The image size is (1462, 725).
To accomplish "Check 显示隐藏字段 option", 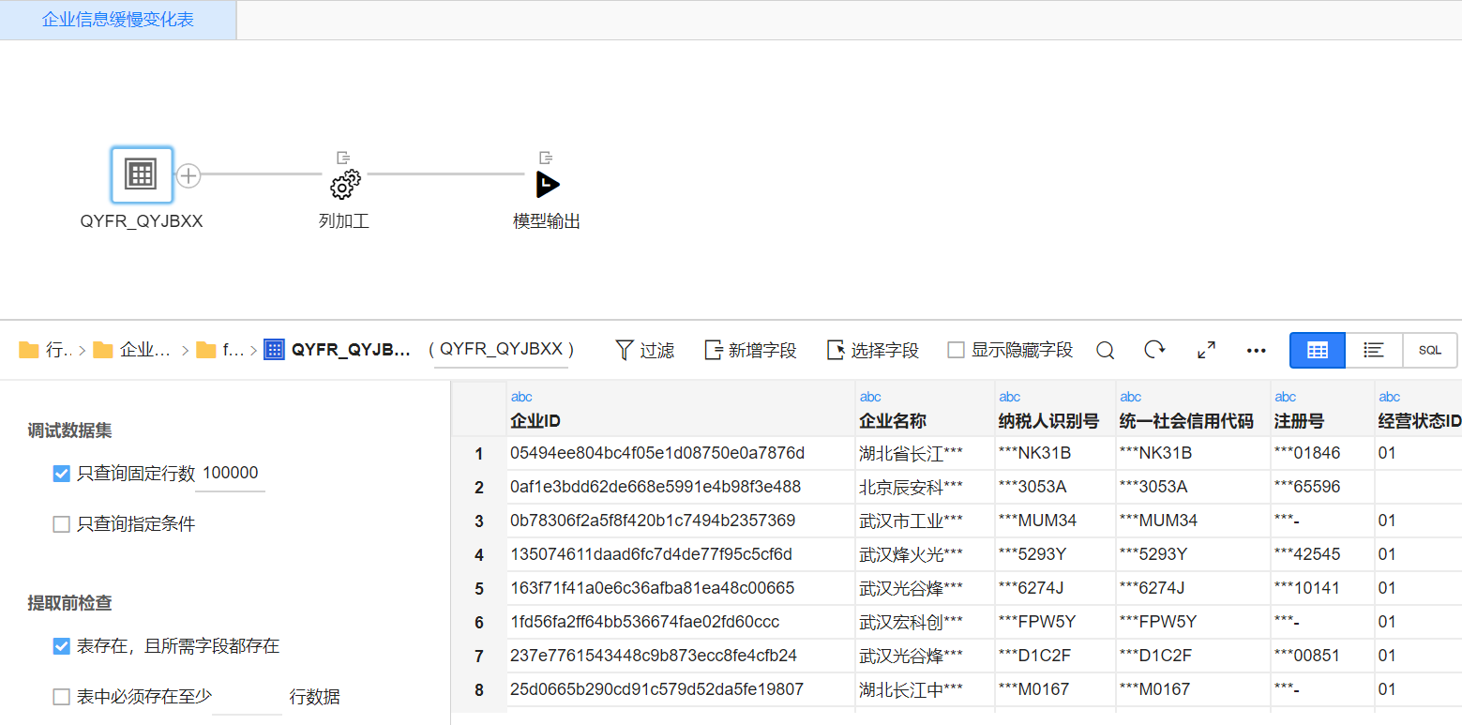I will point(956,350).
